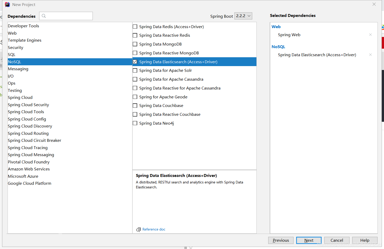Uncheck Spring Data Elasticsearch (Access+Driver)
The width and height of the screenshot is (384, 249).
135,62
